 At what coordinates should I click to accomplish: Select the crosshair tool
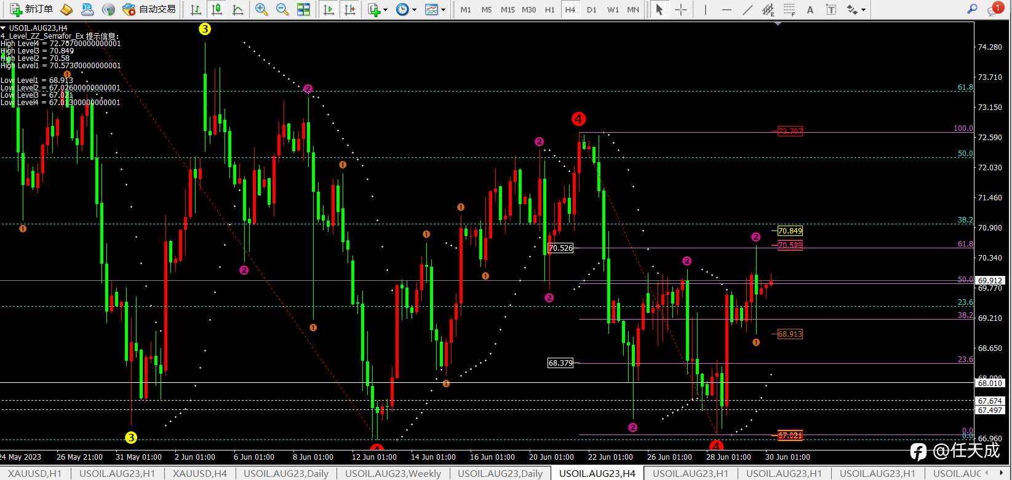tap(680, 9)
